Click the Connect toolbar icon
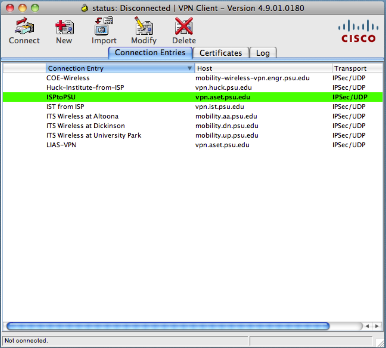 coord(24,31)
